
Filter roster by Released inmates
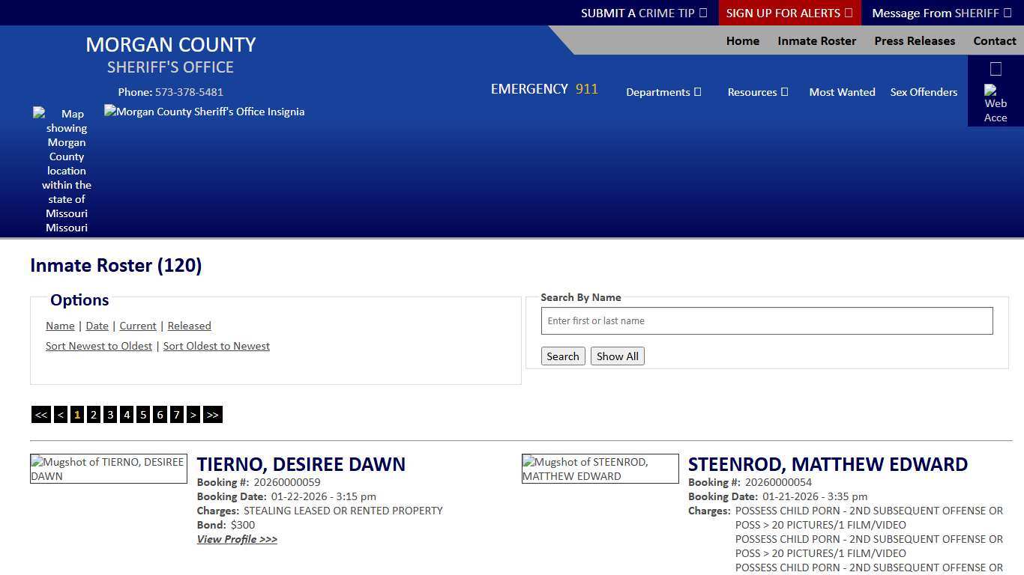[x=189, y=325]
